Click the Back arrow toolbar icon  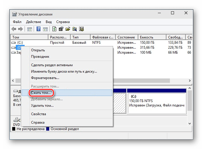(14, 29)
